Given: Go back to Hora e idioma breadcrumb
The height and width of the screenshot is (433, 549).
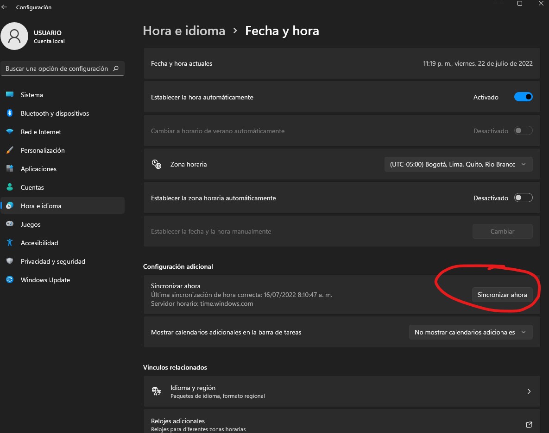Looking at the screenshot, I should (x=184, y=31).
